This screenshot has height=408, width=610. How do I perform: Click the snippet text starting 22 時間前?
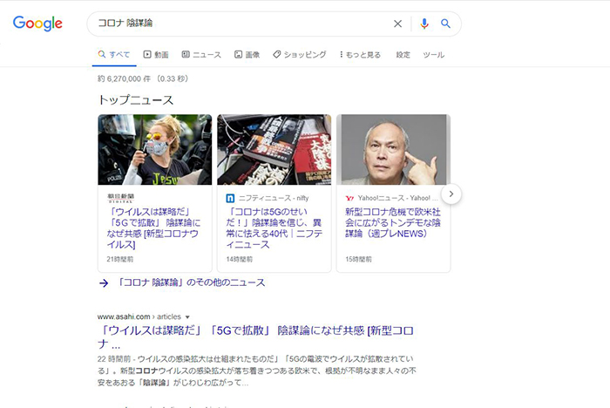point(257,371)
